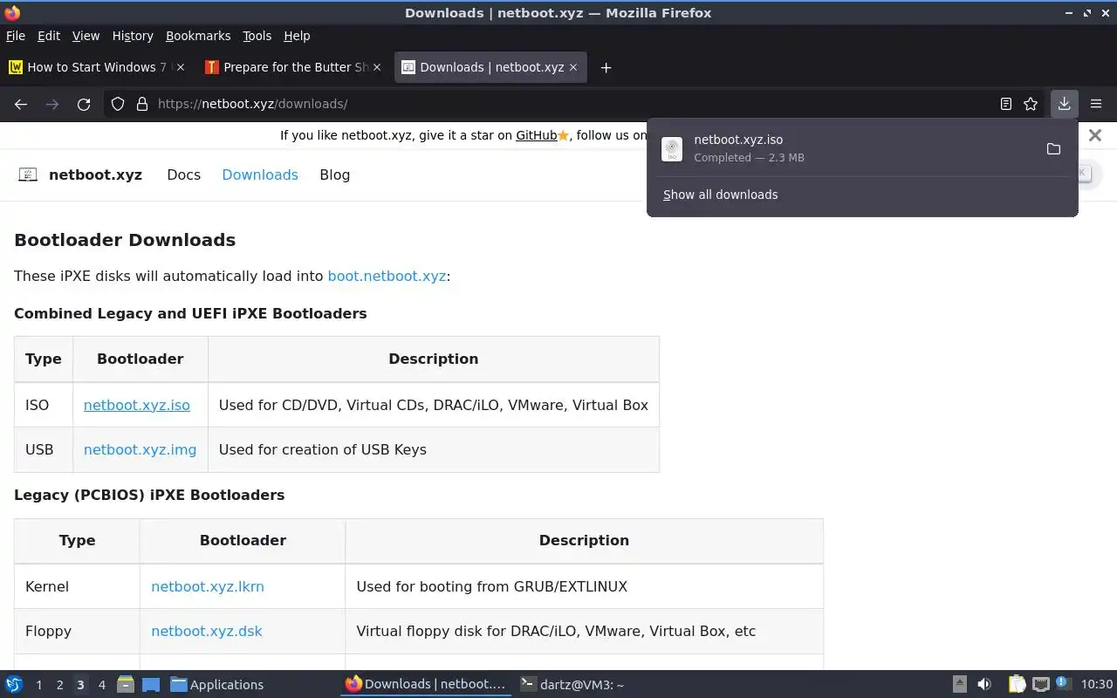Open the History menu
This screenshot has width=1117, height=698.
click(x=133, y=36)
